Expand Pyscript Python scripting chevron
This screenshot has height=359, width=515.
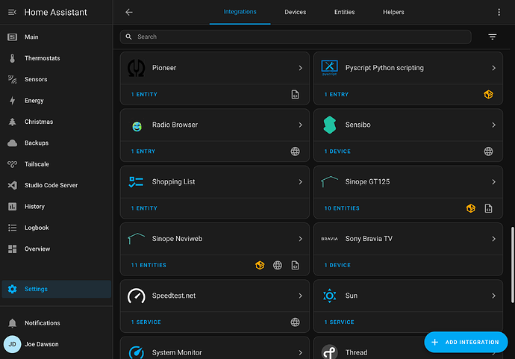(493, 68)
